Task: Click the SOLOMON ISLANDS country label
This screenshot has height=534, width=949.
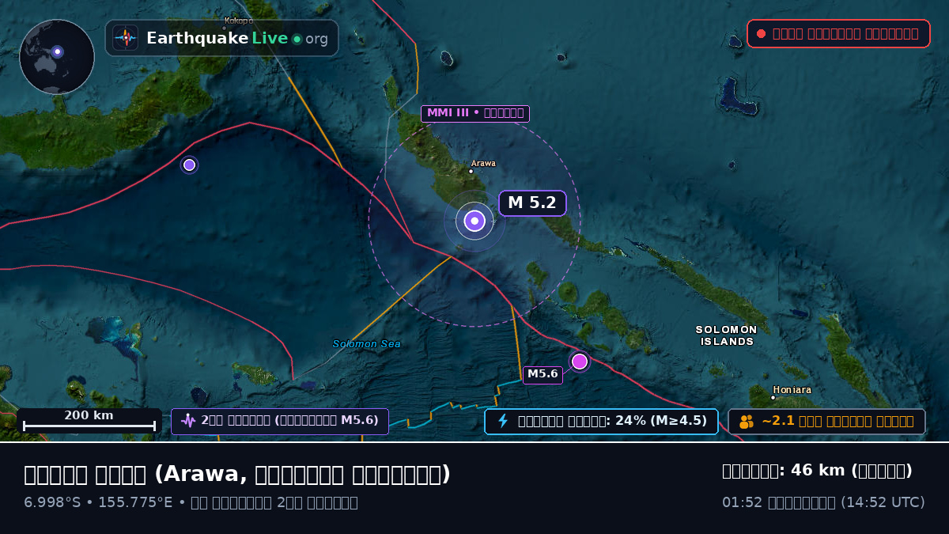Action: (x=727, y=335)
